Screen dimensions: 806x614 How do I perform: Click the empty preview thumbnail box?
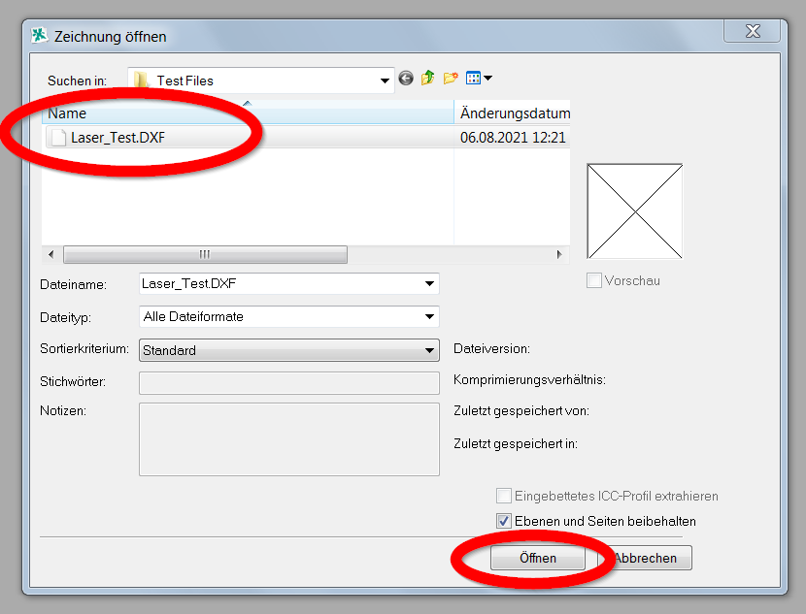[x=634, y=210]
